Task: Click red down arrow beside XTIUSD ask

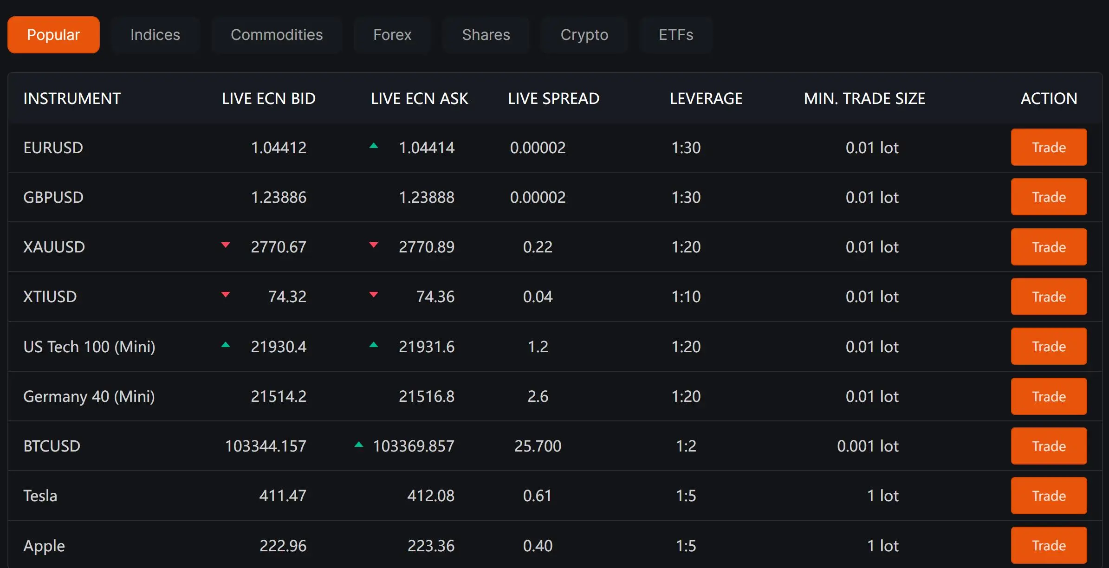Action: pos(374,295)
